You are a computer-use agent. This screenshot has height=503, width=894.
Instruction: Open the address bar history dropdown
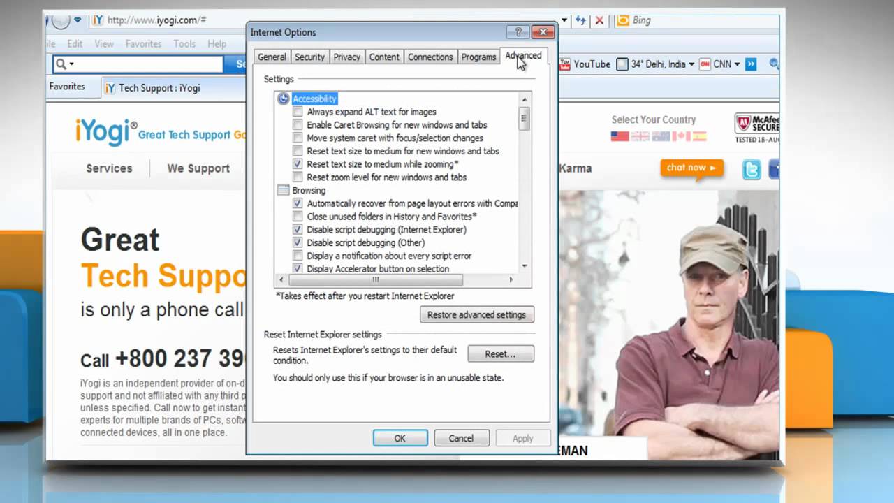click(x=564, y=20)
